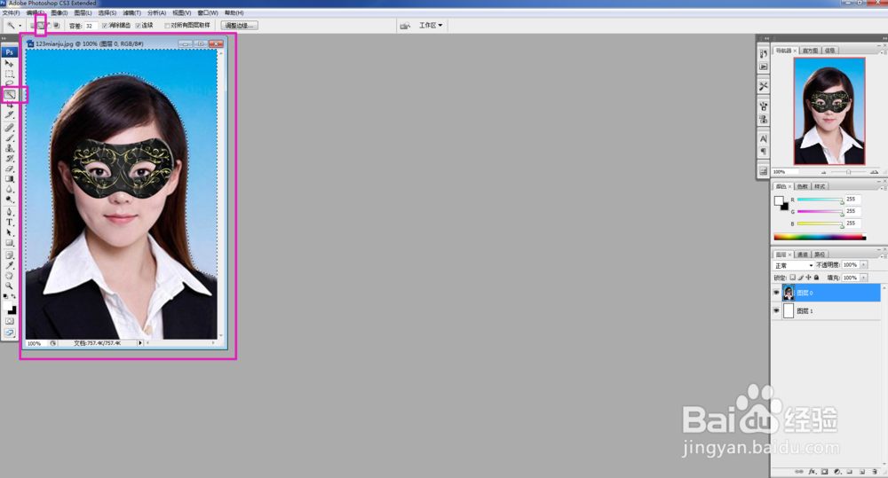Open the Layer menu (图层)
The width and height of the screenshot is (888, 478).
(83, 12)
